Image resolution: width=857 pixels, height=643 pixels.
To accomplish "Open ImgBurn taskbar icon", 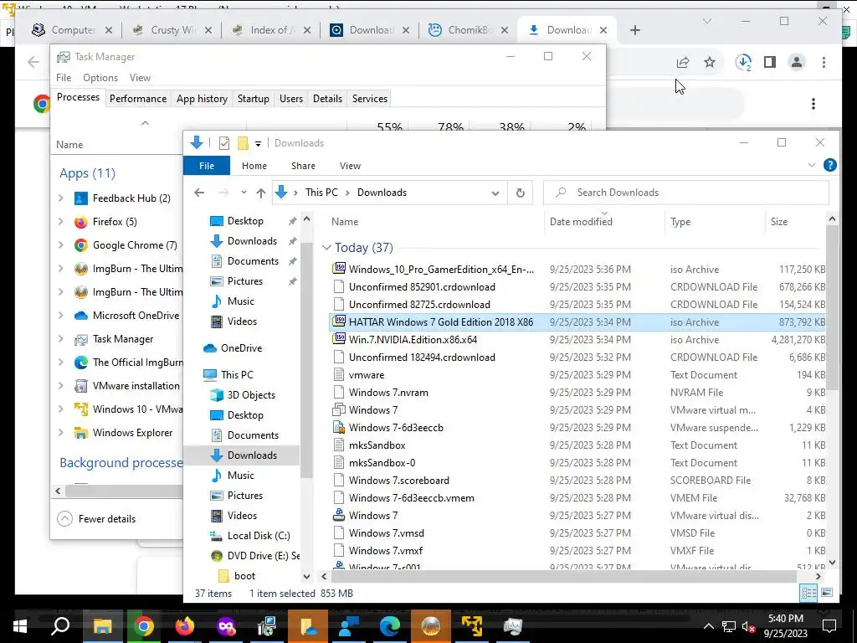I will [x=430, y=626].
